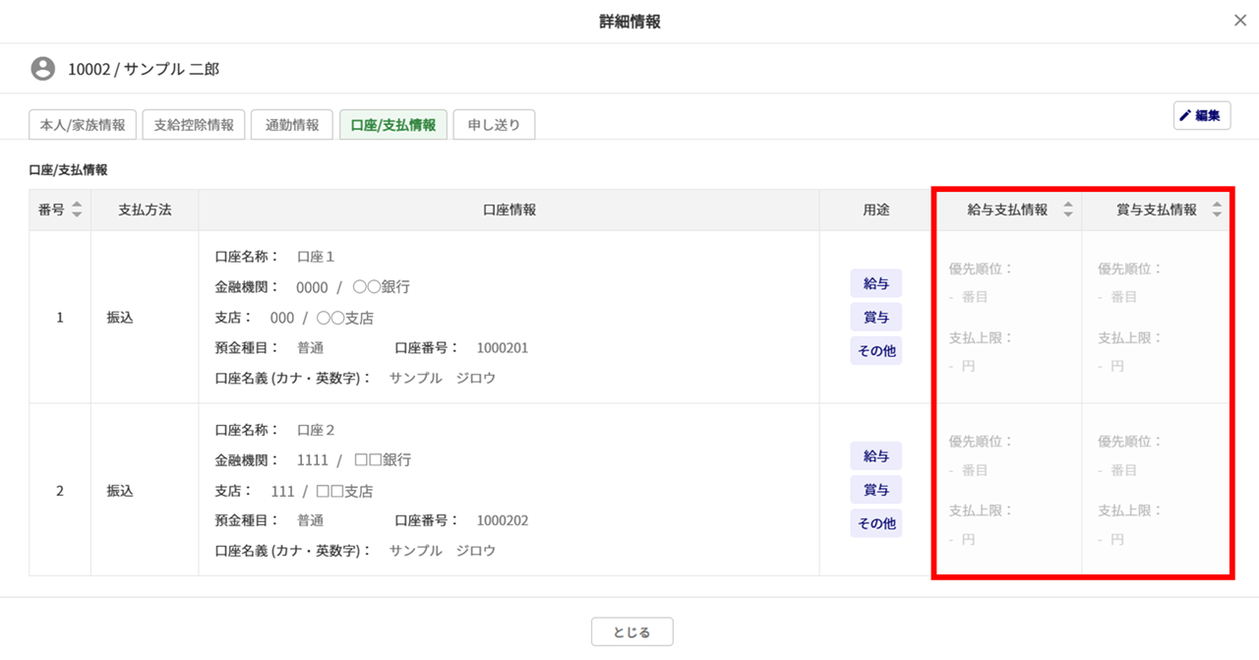Image resolution: width=1259 pixels, height=660 pixels.
Task: Close the 詳細情報 dialog with X
Action: point(1239,21)
